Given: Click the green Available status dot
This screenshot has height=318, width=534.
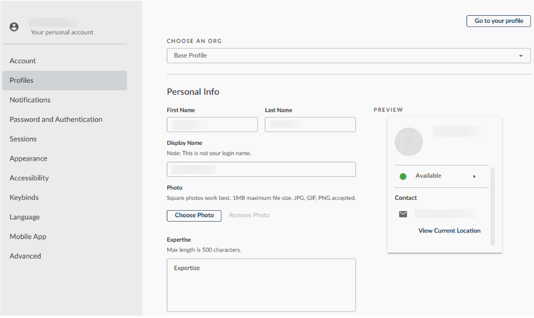Looking at the screenshot, I should click(404, 176).
